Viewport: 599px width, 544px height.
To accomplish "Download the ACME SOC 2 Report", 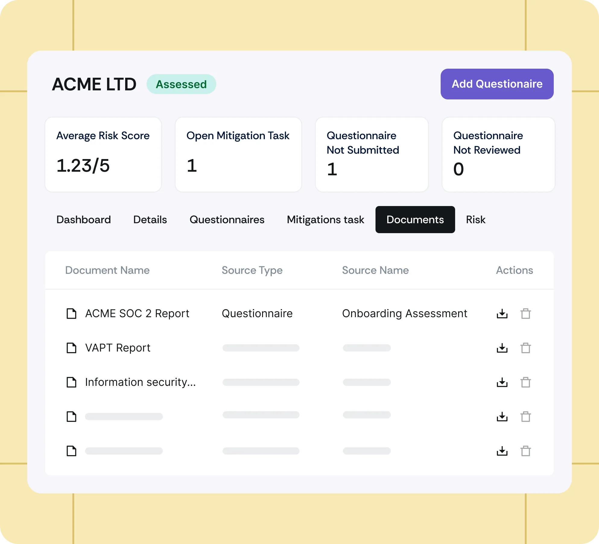I will pyautogui.click(x=502, y=314).
